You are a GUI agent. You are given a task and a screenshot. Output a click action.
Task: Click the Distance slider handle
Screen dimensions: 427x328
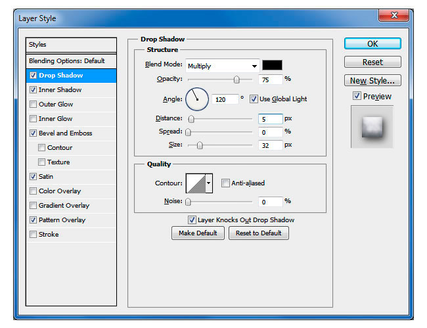[x=191, y=119]
